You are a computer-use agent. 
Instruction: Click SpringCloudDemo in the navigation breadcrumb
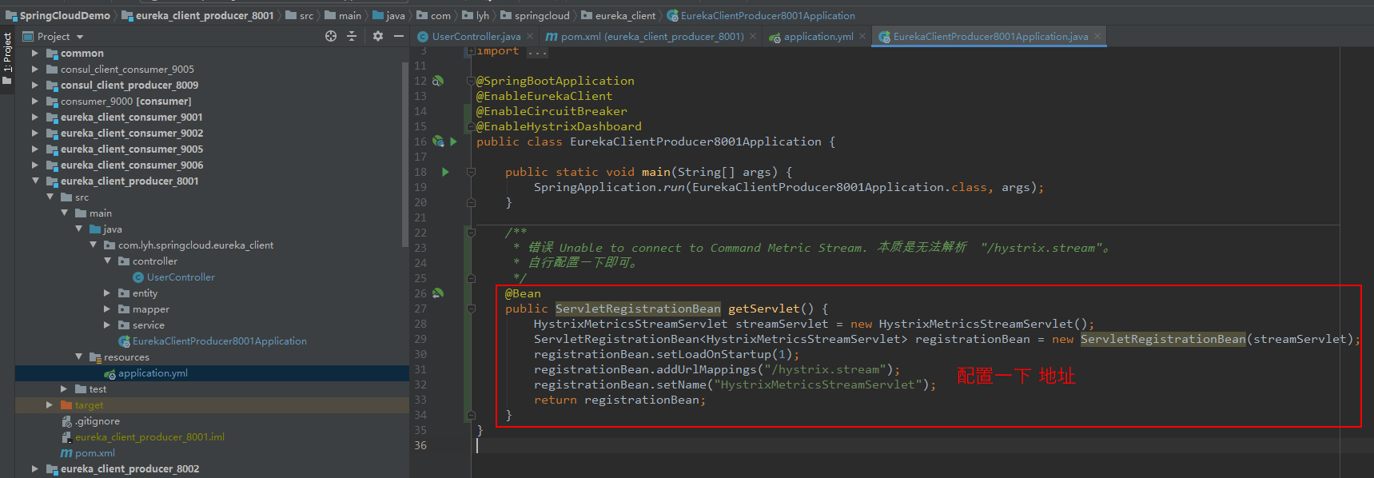pos(58,15)
